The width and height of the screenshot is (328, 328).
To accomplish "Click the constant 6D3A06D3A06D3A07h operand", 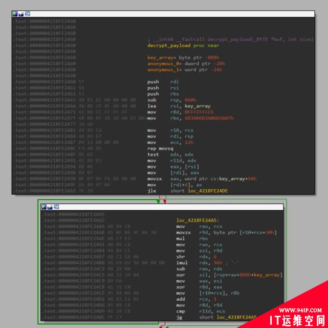I will tap(209, 118).
